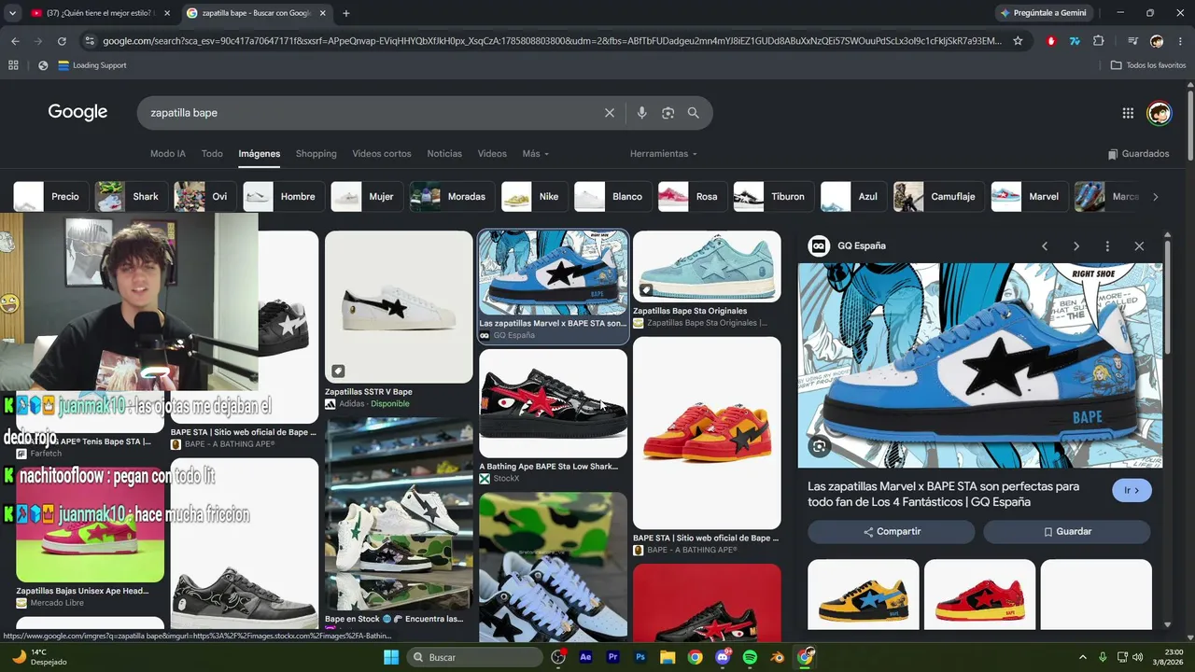Switch to the Todo results tab
The height and width of the screenshot is (672, 1195).
[x=212, y=154]
